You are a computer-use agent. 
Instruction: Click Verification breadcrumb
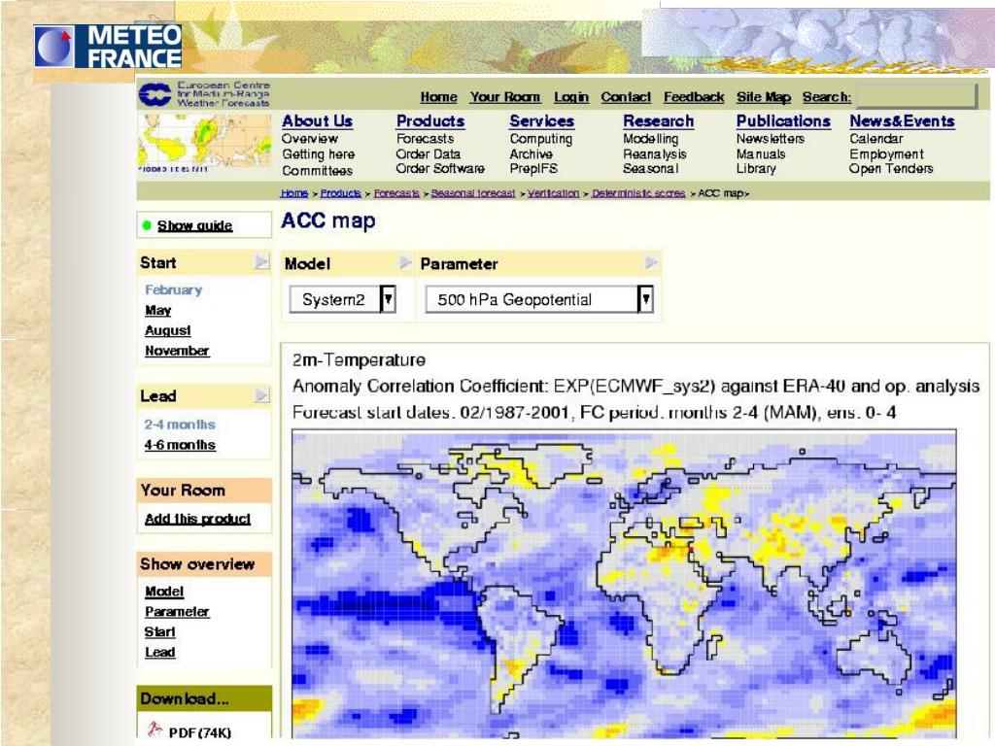[x=553, y=193]
